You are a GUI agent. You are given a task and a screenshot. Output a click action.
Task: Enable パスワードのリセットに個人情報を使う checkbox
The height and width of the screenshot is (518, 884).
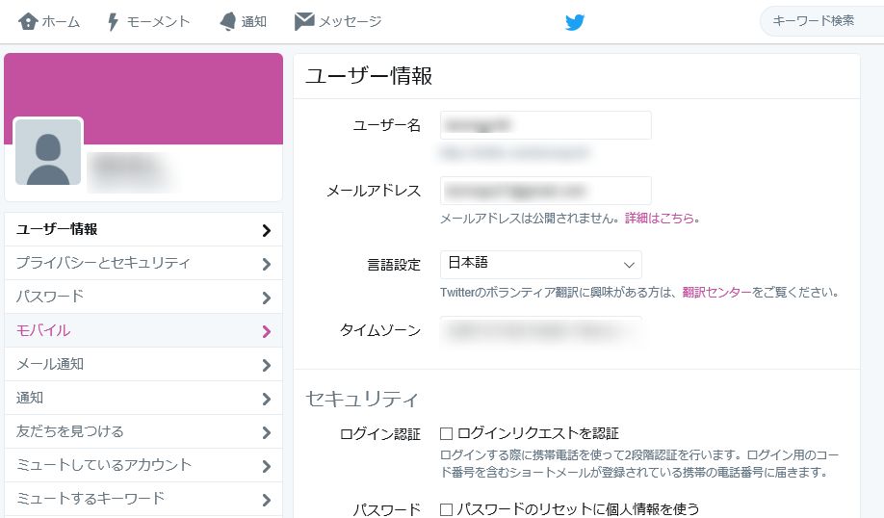pos(447,509)
